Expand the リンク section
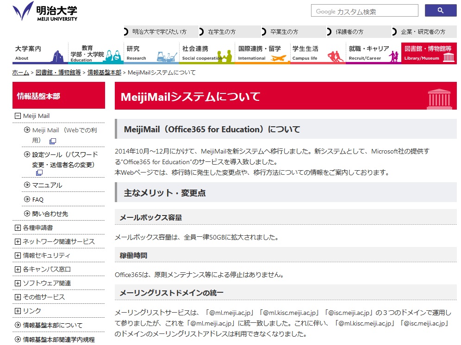The image size is (461, 345). 18,311
